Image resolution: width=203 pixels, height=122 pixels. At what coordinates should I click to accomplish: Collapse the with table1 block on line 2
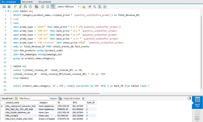[x=11, y=11]
